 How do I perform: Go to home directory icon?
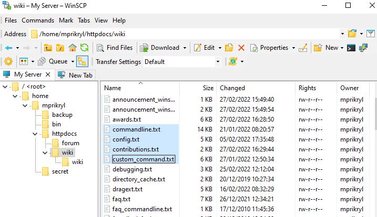click(x=73, y=48)
